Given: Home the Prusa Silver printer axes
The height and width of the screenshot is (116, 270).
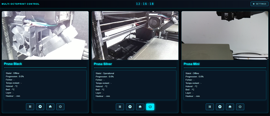Looking at the screenshot, I should [140, 107].
